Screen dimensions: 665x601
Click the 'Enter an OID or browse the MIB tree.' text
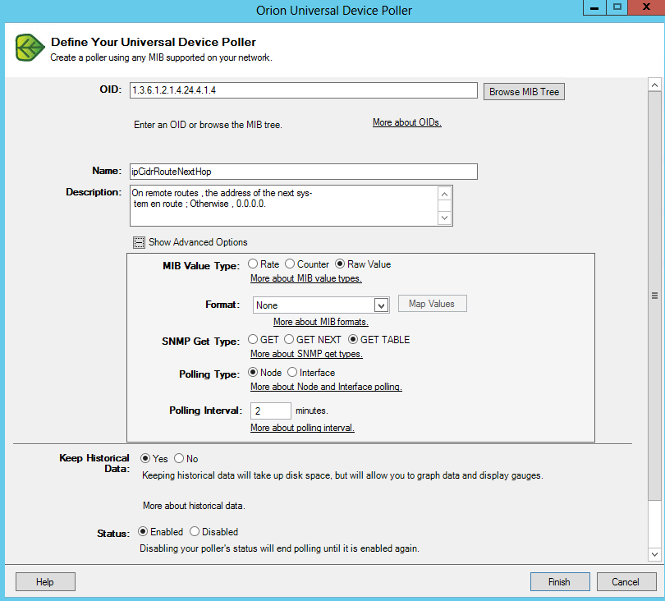208,125
